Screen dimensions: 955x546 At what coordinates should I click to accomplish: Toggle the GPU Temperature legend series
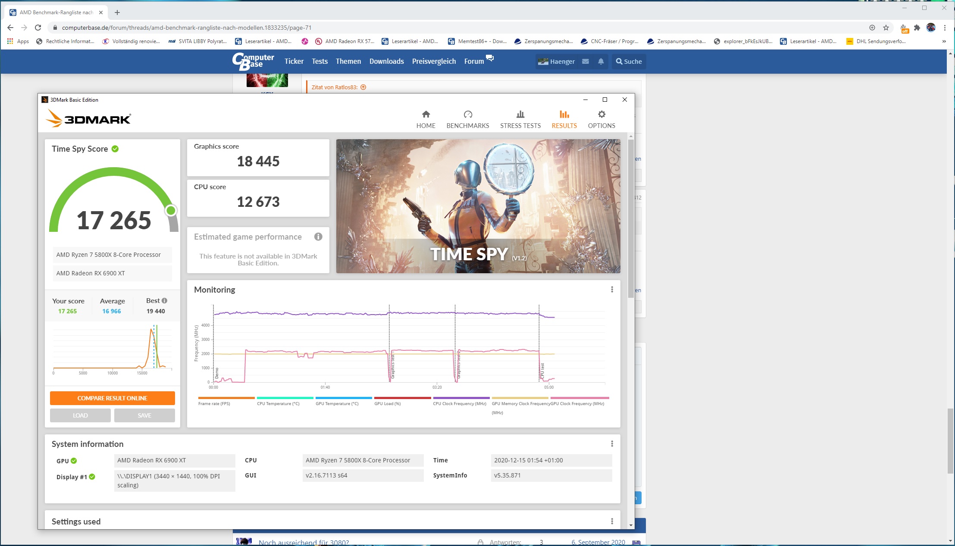tap(337, 403)
